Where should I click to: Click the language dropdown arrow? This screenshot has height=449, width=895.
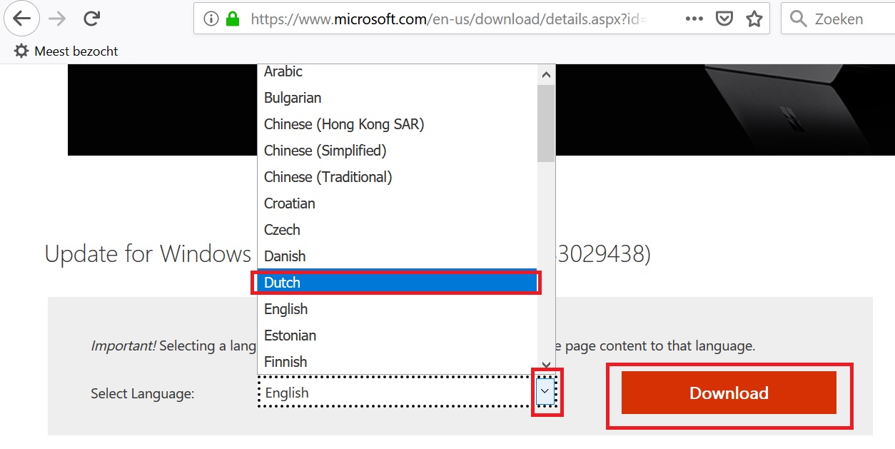546,392
